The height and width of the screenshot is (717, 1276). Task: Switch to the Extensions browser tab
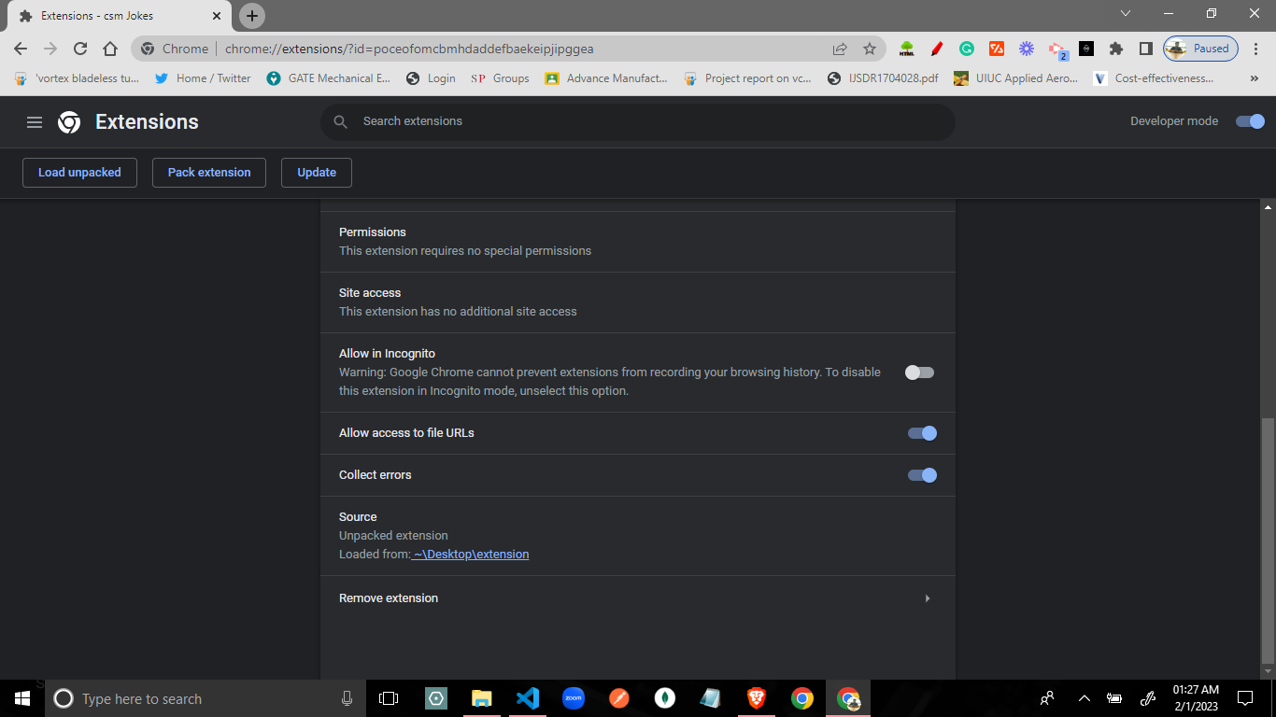pyautogui.click(x=112, y=15)
